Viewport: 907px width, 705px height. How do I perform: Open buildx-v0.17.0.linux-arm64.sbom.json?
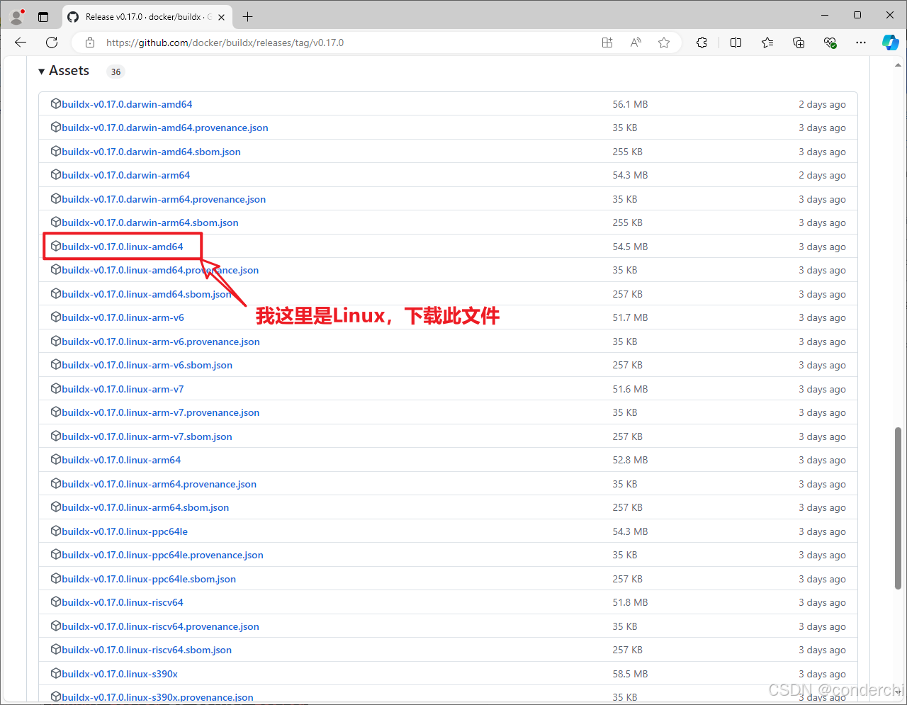(x=145, y=507)
